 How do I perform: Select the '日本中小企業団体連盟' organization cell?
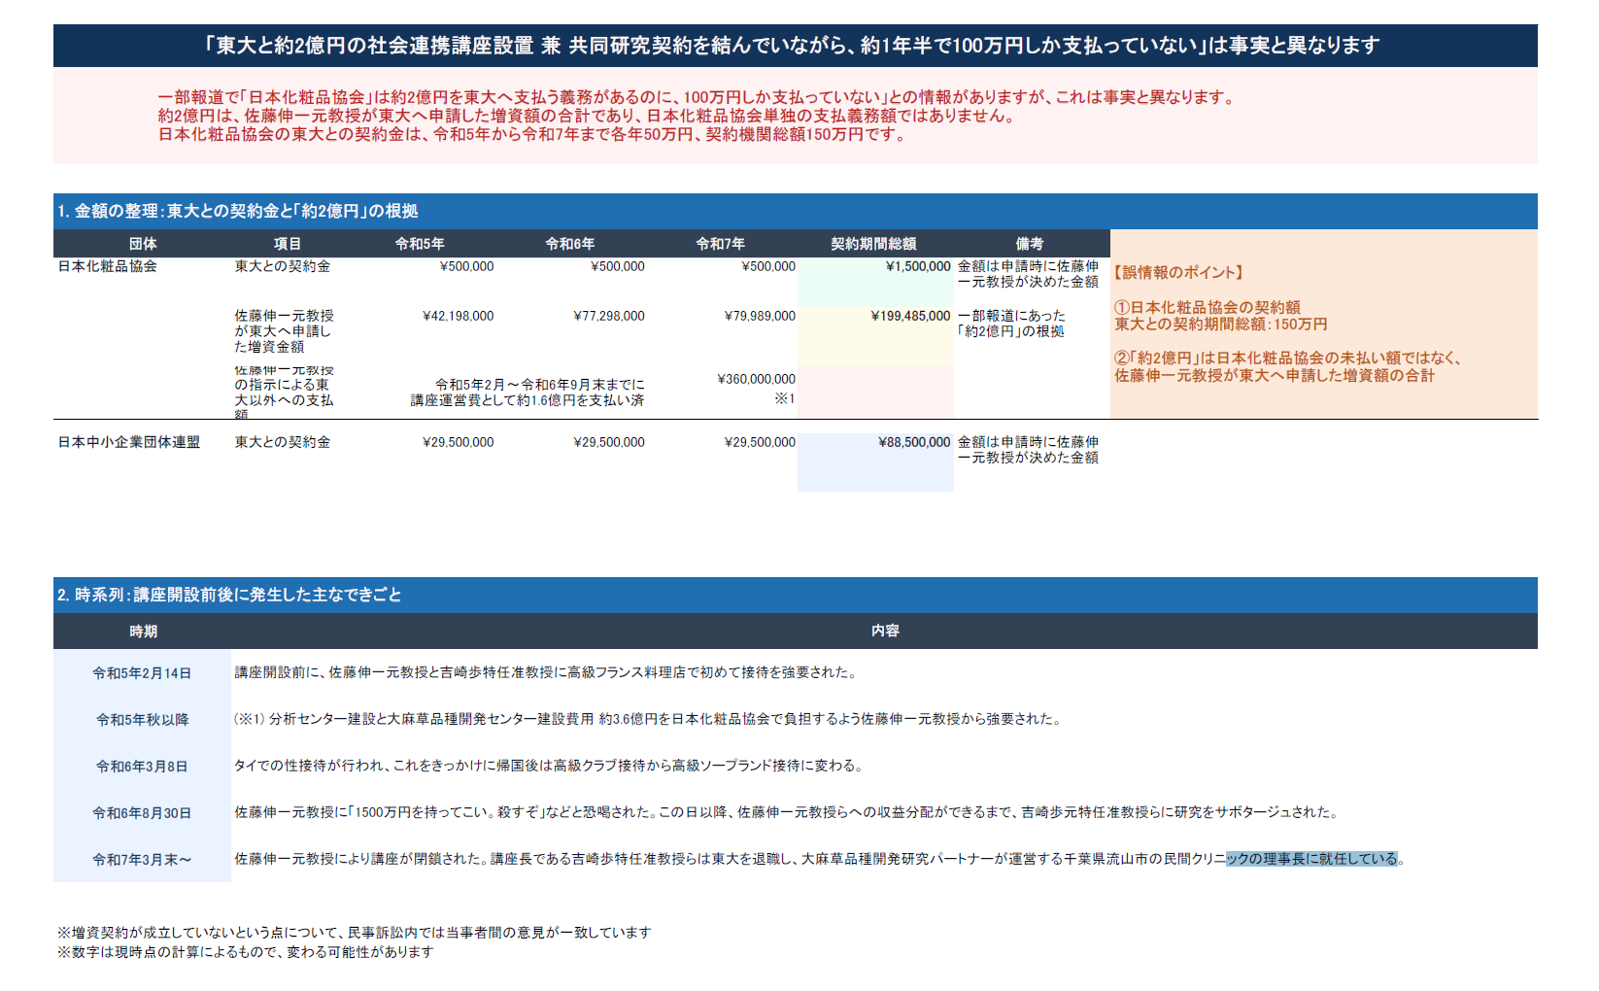(129, 442)
